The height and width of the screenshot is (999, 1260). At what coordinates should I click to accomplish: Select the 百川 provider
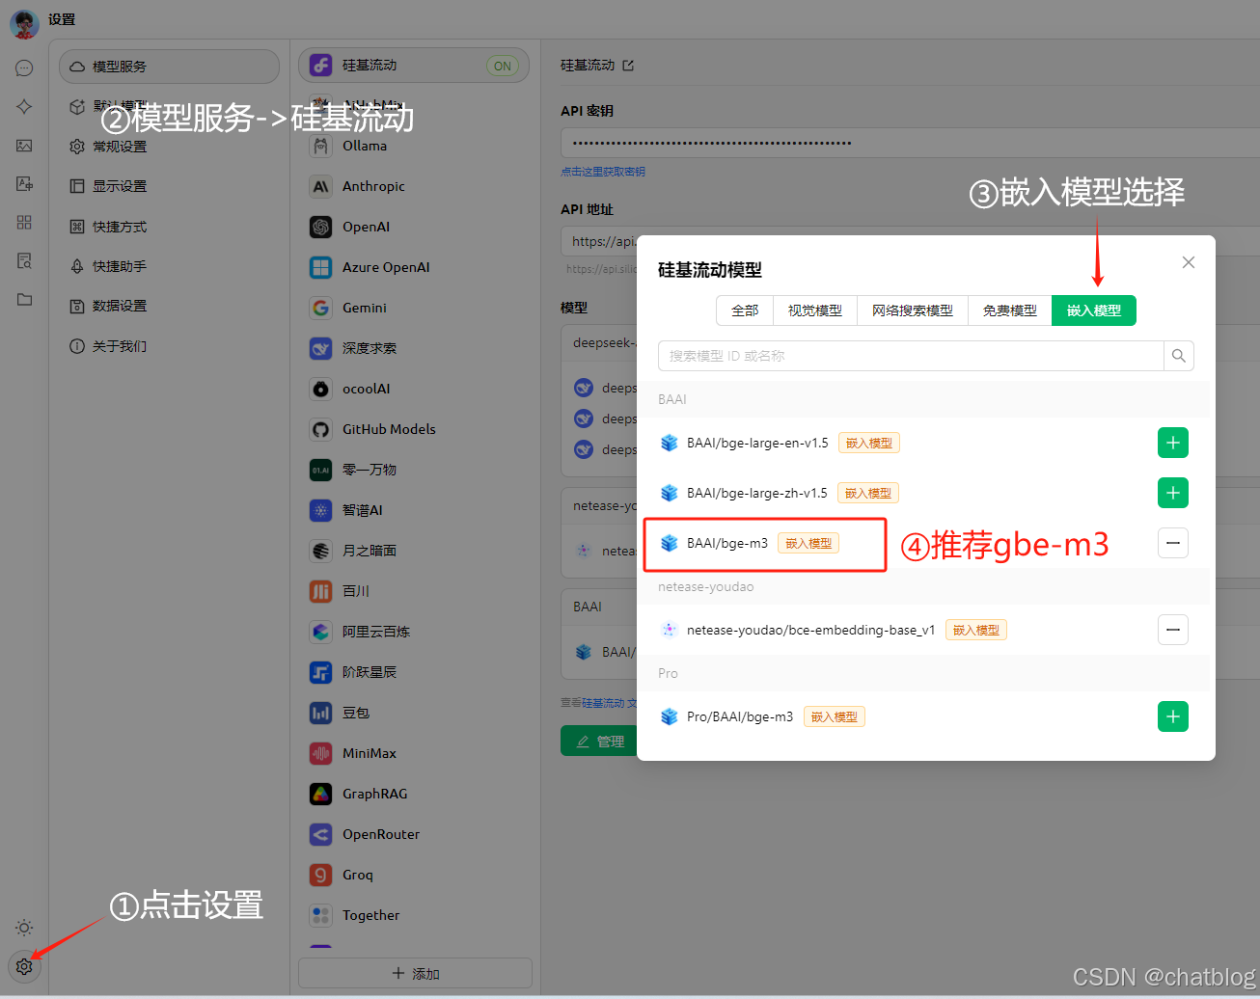(414, 591)
